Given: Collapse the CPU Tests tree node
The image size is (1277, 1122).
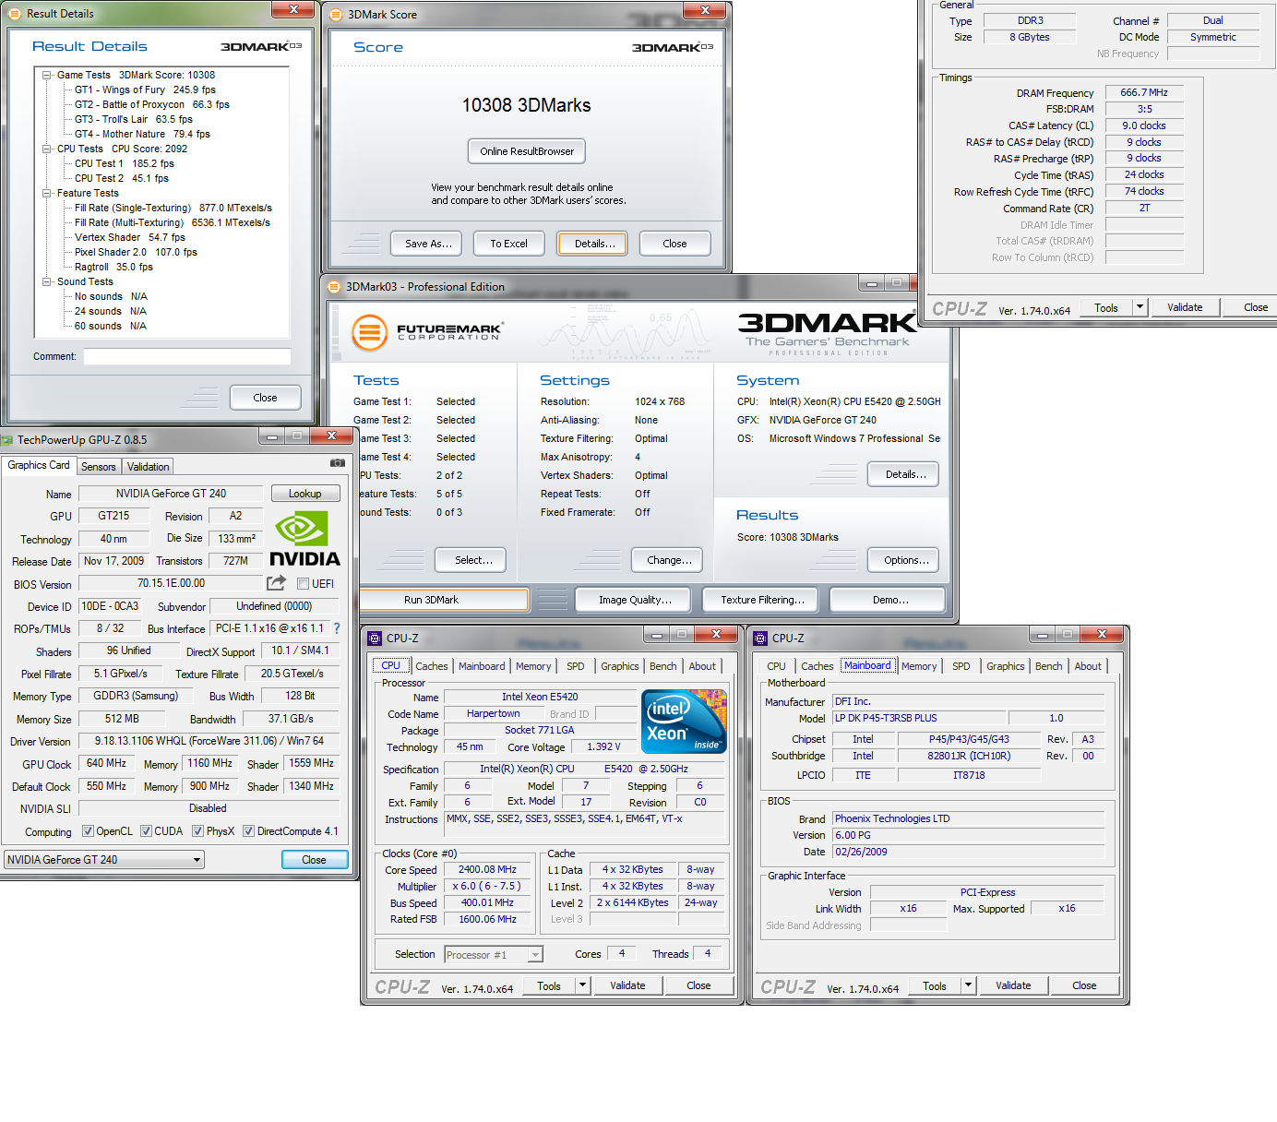Looking at the screenshot, I should 46,149.
